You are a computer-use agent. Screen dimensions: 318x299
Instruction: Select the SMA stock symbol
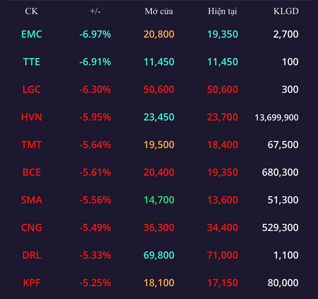[31, 200]
